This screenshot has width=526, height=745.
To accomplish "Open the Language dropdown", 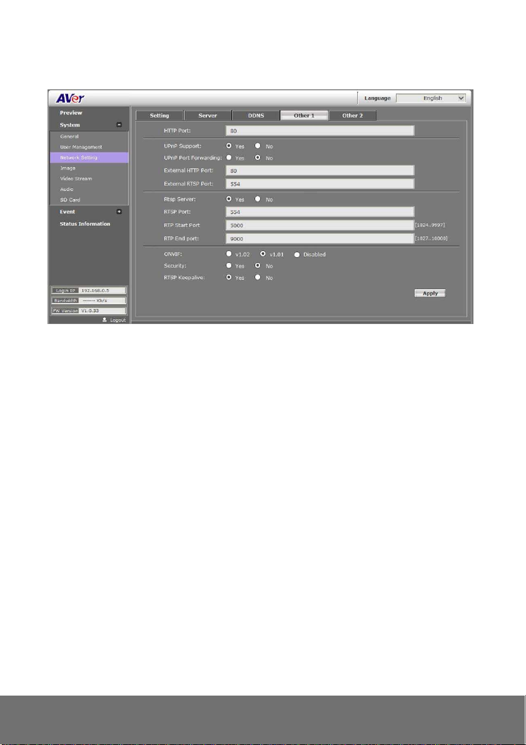I will click(432, 98).
